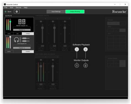Open the settings gear button
The width and height of the screenshot is (131, 104).
tap(17, 12)
